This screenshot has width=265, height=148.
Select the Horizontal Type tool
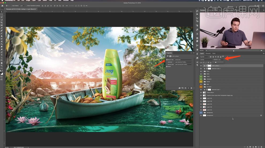coord(2,55)
